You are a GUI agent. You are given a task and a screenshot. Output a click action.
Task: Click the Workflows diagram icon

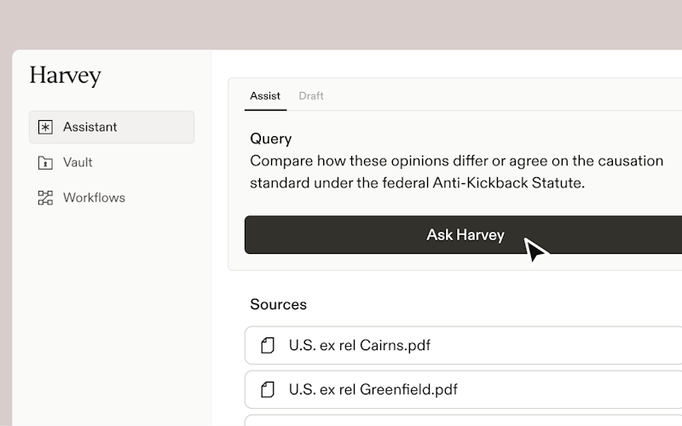tap(45, 198)
